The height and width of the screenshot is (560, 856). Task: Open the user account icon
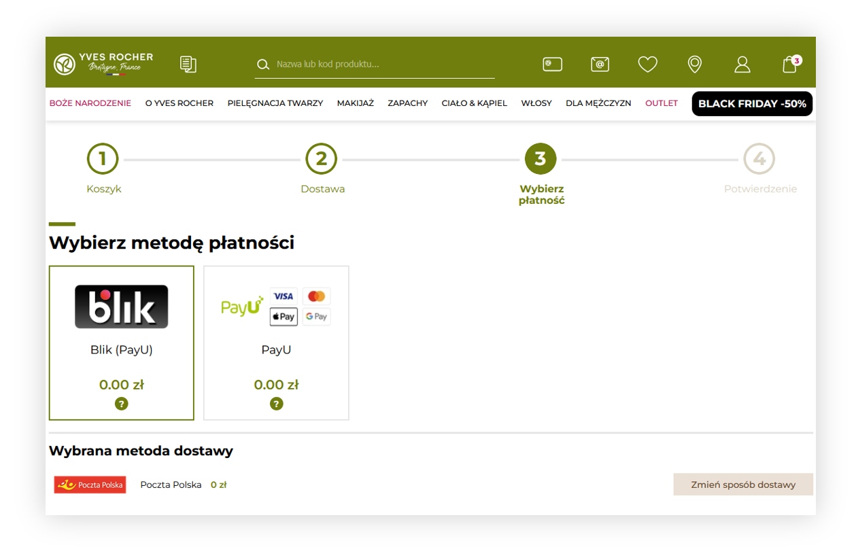(x=742, y=65)
